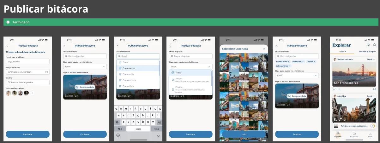Choose the Buena Vista tag suggestion
This screenshot has height=143, width=380.
tap(137, 86)
